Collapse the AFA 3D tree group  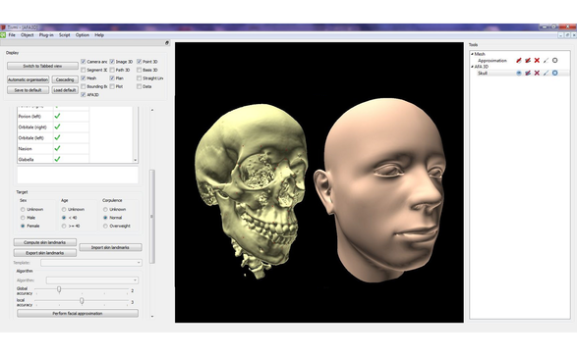point(472,67)
